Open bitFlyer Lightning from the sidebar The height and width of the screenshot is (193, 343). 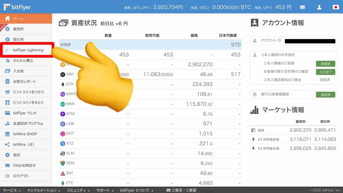(x=28, y=50)
